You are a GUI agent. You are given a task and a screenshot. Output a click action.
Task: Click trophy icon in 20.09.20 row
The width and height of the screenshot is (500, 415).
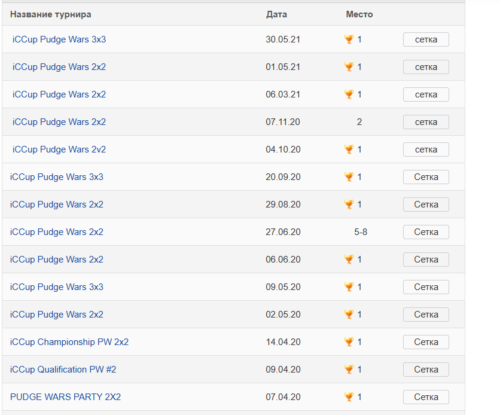[349, 176]
